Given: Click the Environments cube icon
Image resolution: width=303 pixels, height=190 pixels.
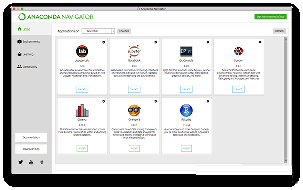Looking at the screenshot, I should (19, 42).
